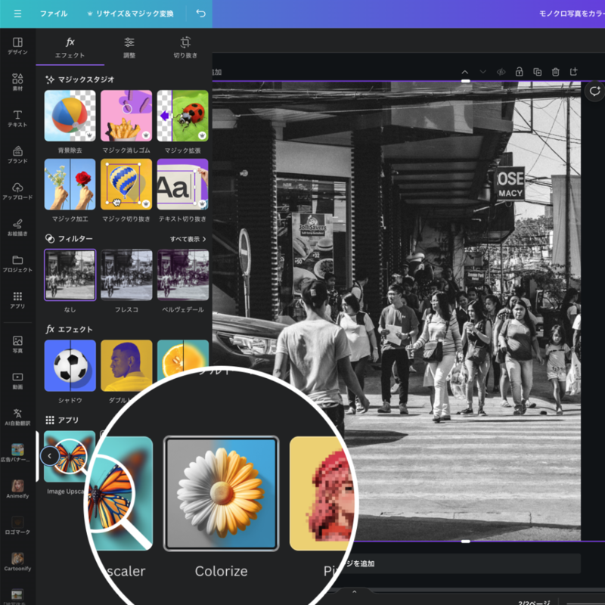Image resolution: width=605 pixels, height=605 pixels.
Task: Open プロジェクト in the sidebar
Action: click(17, 263)
